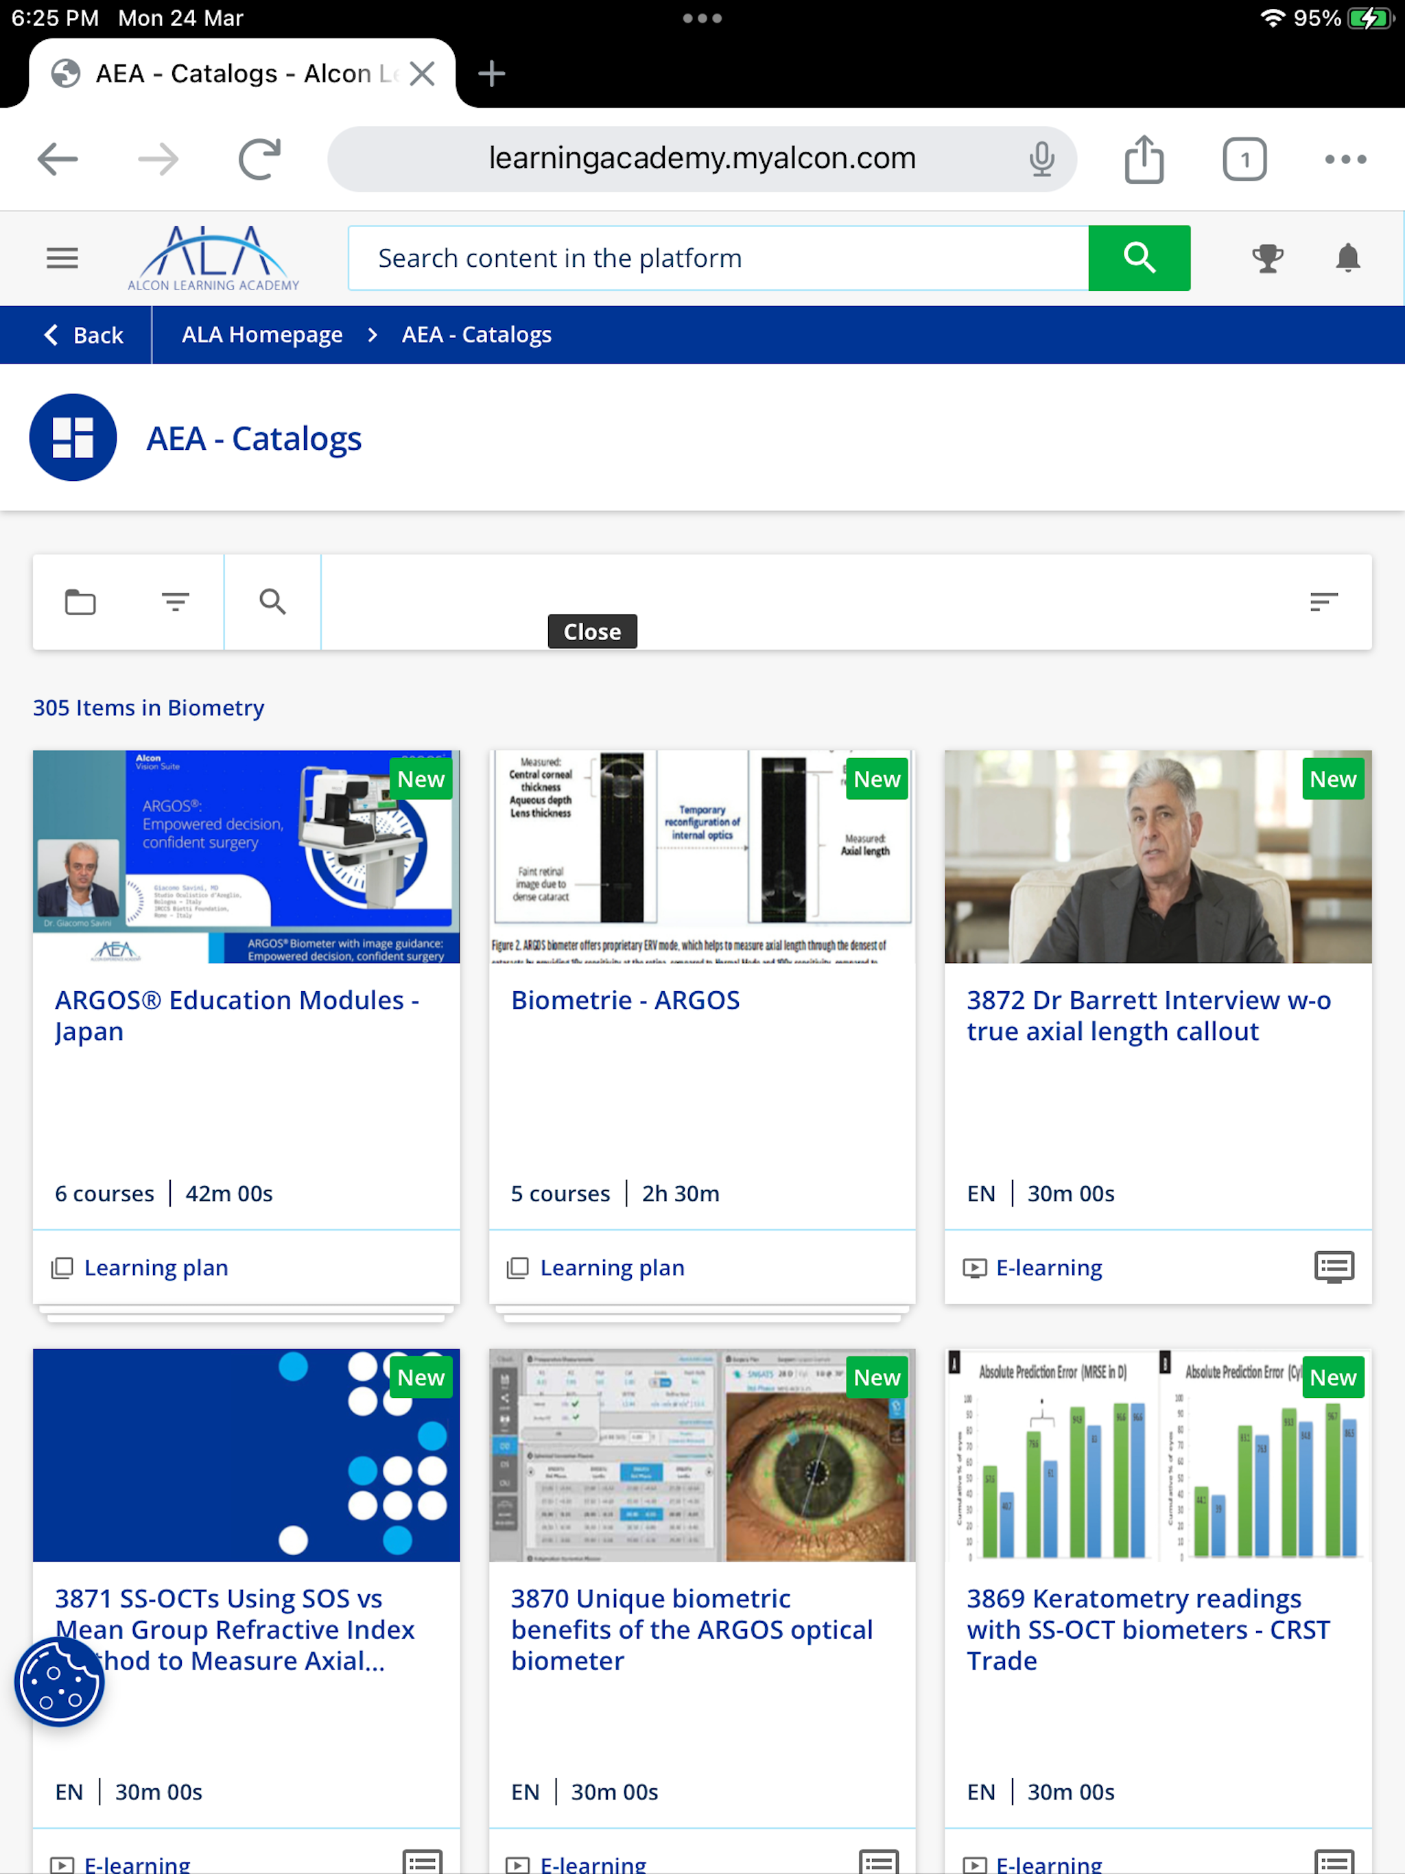The height and width of the screenshot is (1874, 1405).
Task: Open 3869 Keratometry readings thumbnail
Action: coord(1157,1455)
